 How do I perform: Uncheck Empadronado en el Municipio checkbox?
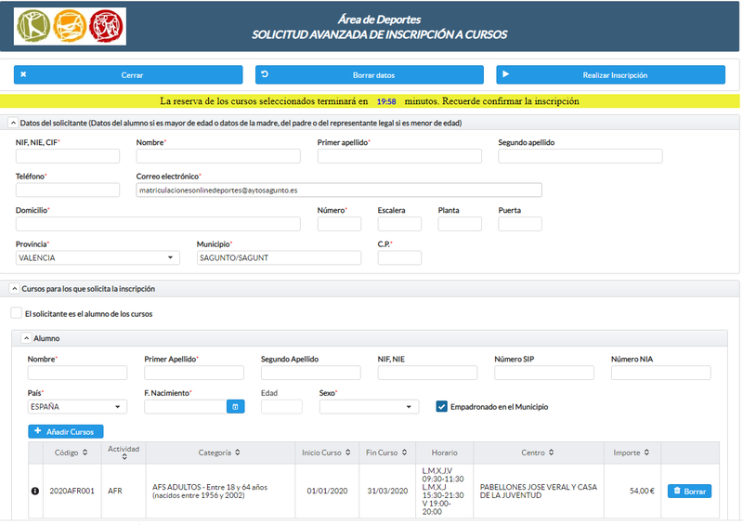pyautogui.click(x=442, y=406)
